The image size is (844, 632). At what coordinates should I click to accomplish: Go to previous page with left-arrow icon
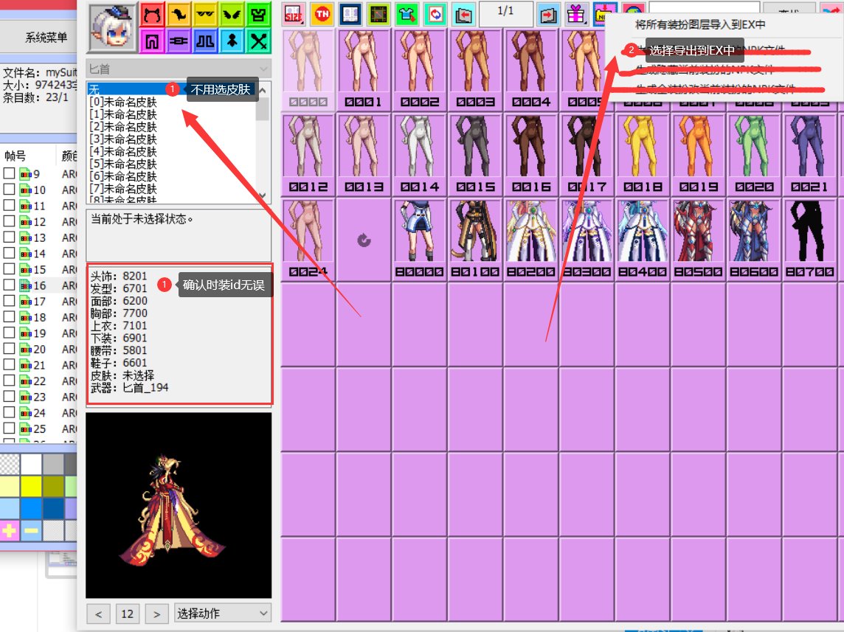coord(463,15)
